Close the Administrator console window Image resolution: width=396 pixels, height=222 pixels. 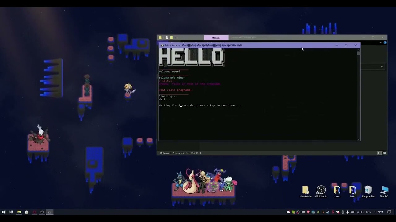pyautogui.click(x=355, y=45)
